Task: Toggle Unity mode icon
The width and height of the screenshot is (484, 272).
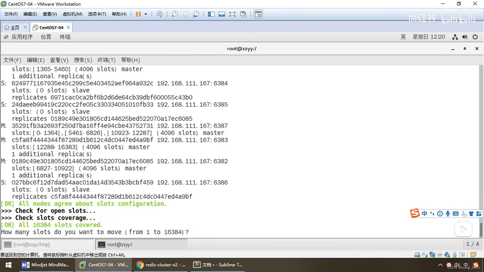Action: [x=243, y=14]
